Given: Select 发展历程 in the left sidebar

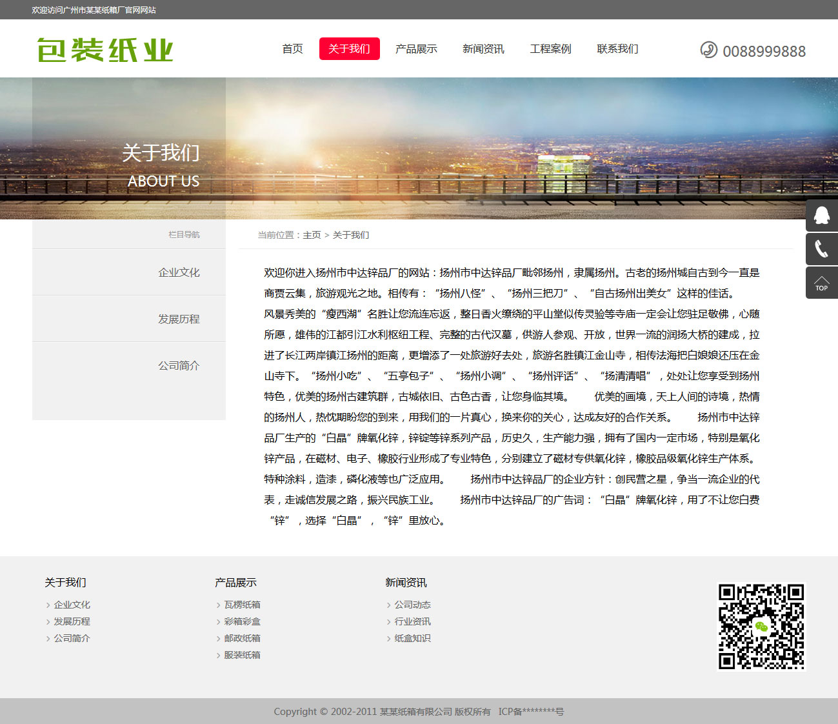Looking at the screenshot, I should (179, 319).
